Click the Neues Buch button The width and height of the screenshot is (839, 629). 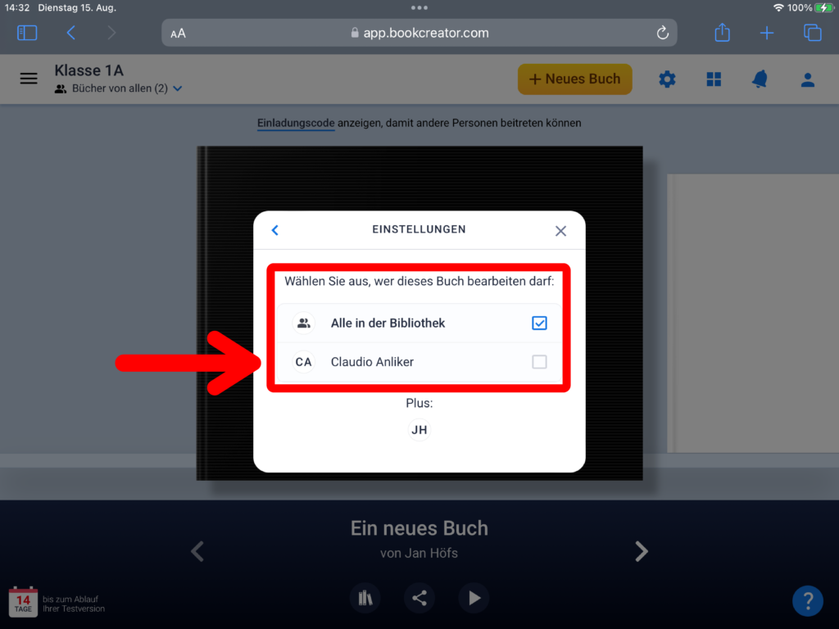574,79
